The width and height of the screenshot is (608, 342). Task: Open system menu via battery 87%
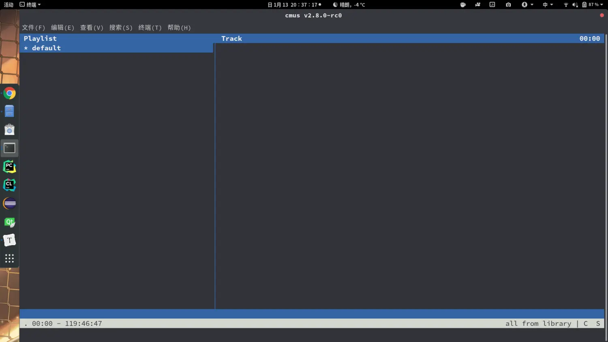click(593, 5)
